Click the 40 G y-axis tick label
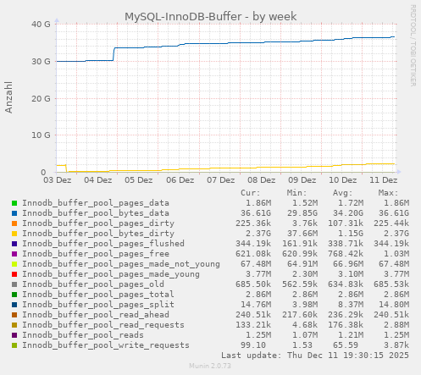 [41, 25]
